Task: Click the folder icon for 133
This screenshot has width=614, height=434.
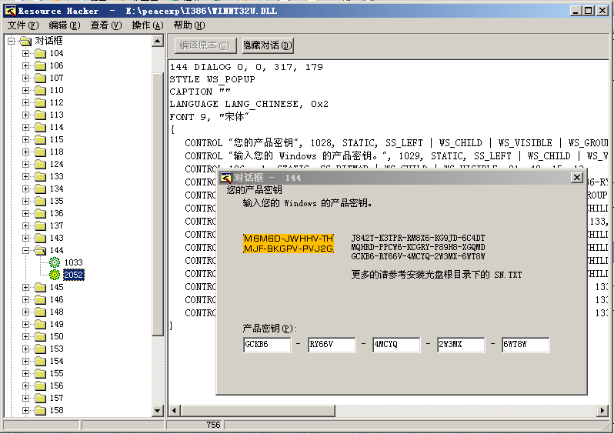Action: coord(40,177)
